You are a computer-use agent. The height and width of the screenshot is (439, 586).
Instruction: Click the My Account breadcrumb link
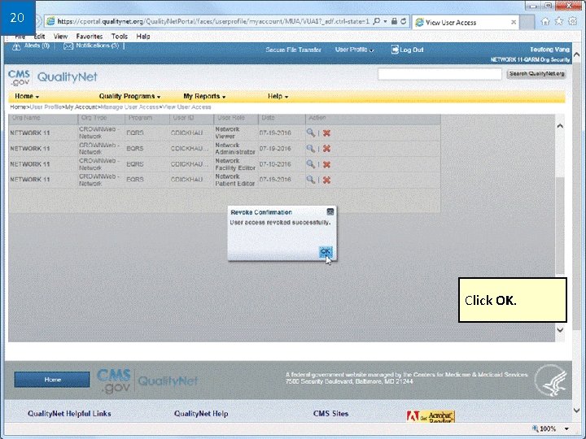click(x=81, y=107)
